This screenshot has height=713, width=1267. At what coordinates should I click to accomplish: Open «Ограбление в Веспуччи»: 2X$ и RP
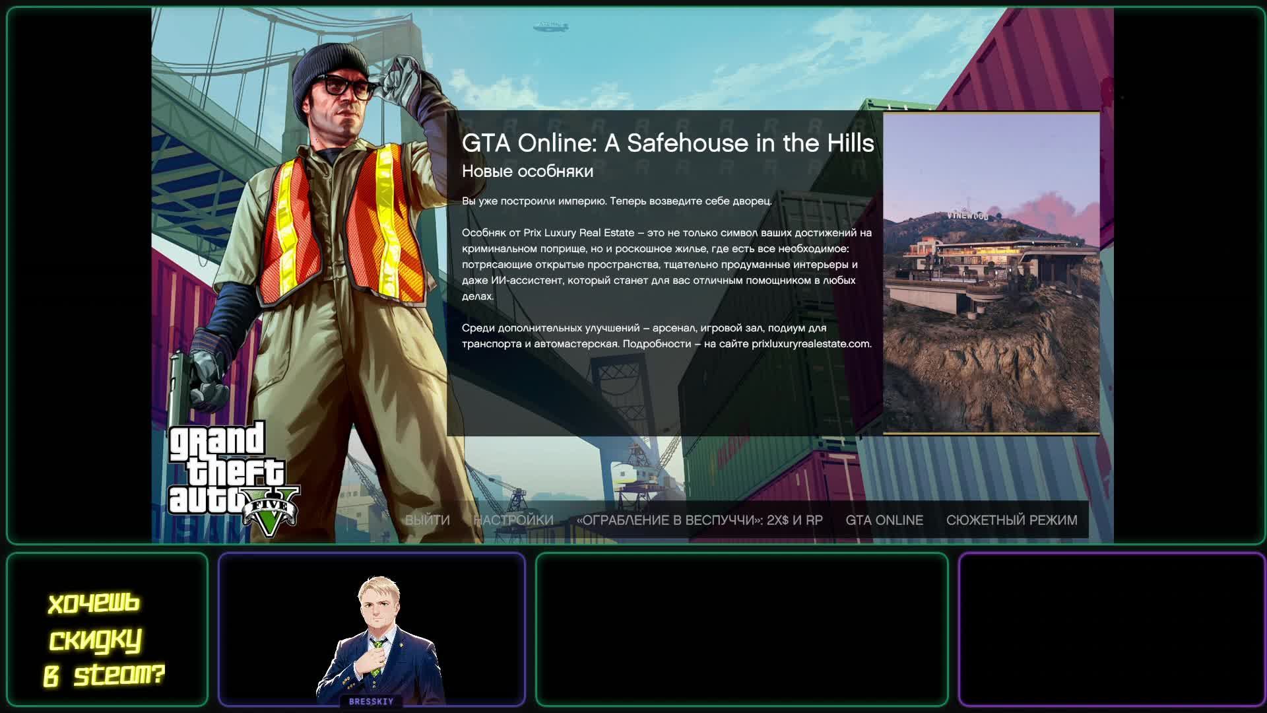pyautogui.click(x=699, y=520)
